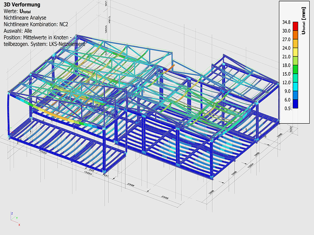
Task: Click the Nichtlineare Analyse label
Action: (x=25, y=18)
